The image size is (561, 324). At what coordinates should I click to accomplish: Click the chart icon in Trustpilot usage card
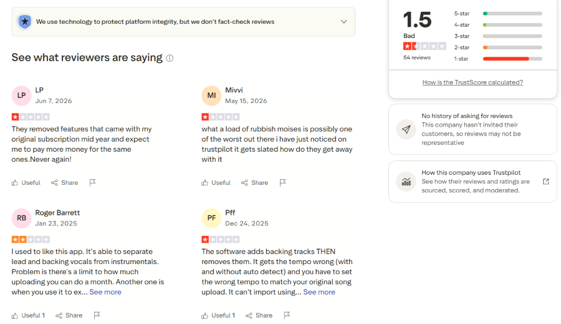(x=406, y=182)
